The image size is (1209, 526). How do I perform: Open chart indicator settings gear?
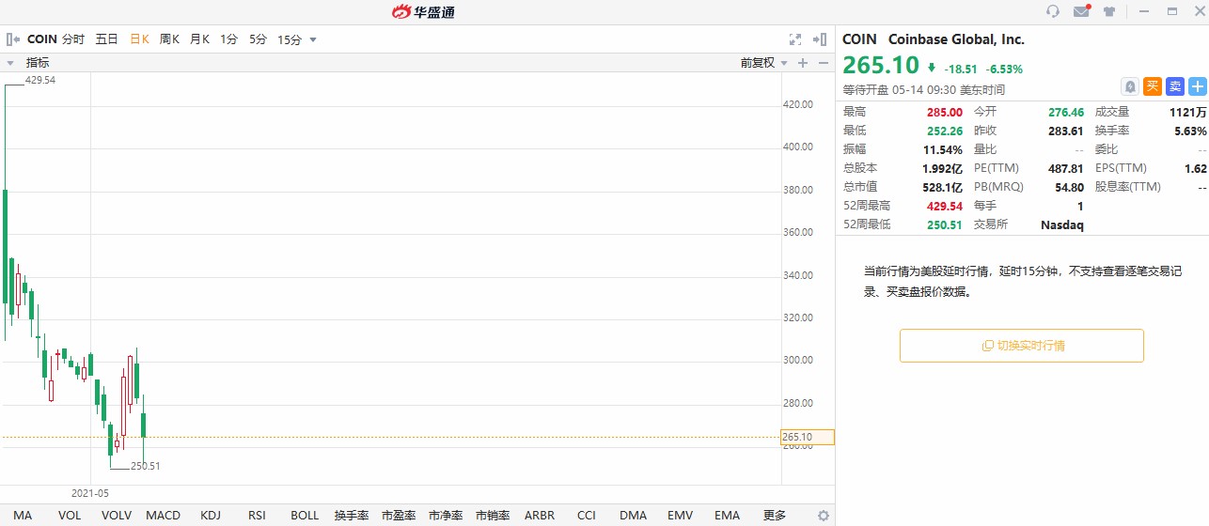[824, 516]
